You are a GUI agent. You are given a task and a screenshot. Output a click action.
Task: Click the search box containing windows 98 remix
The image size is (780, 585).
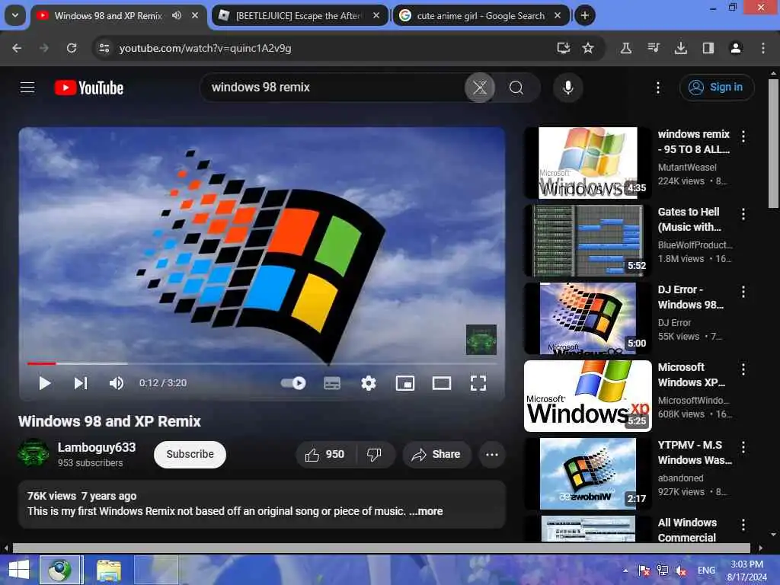click(332, 88)
